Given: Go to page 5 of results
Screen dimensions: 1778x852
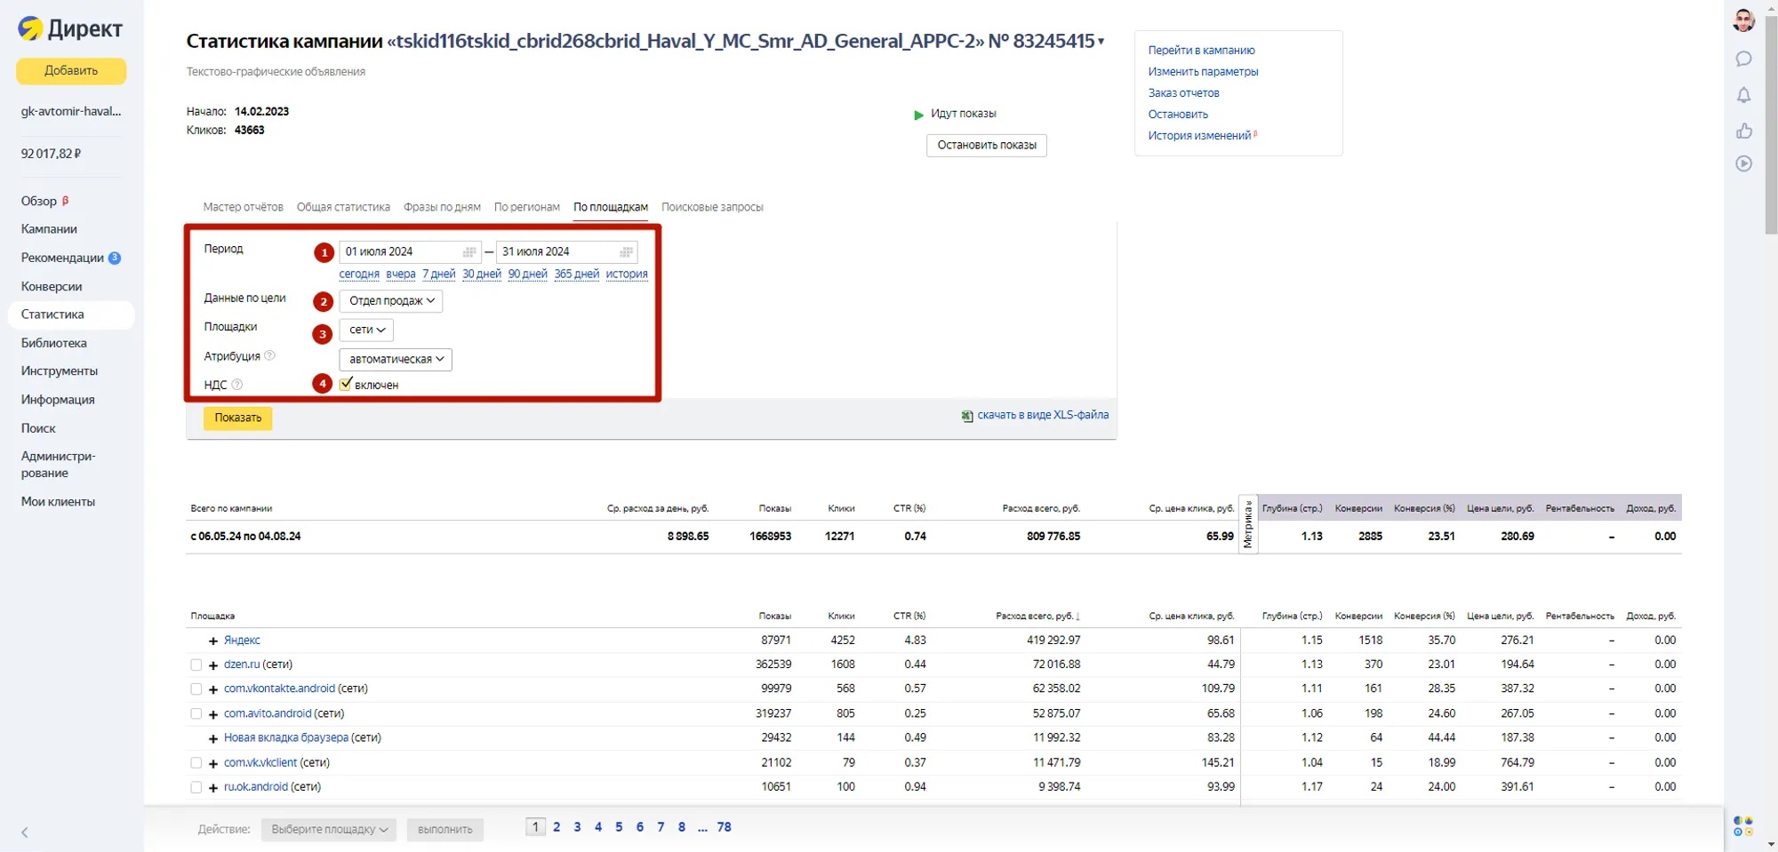Looking at the screenshot, I should pos(619,827).
